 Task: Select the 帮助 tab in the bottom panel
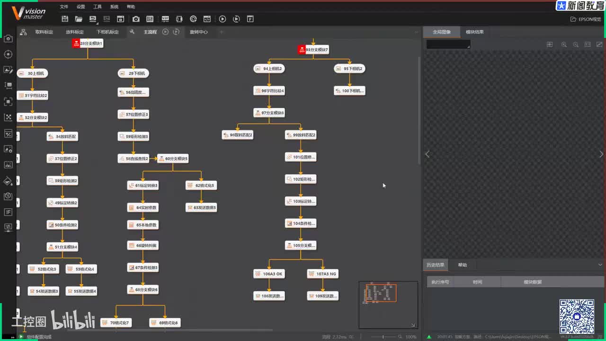[x=463, y=265]
